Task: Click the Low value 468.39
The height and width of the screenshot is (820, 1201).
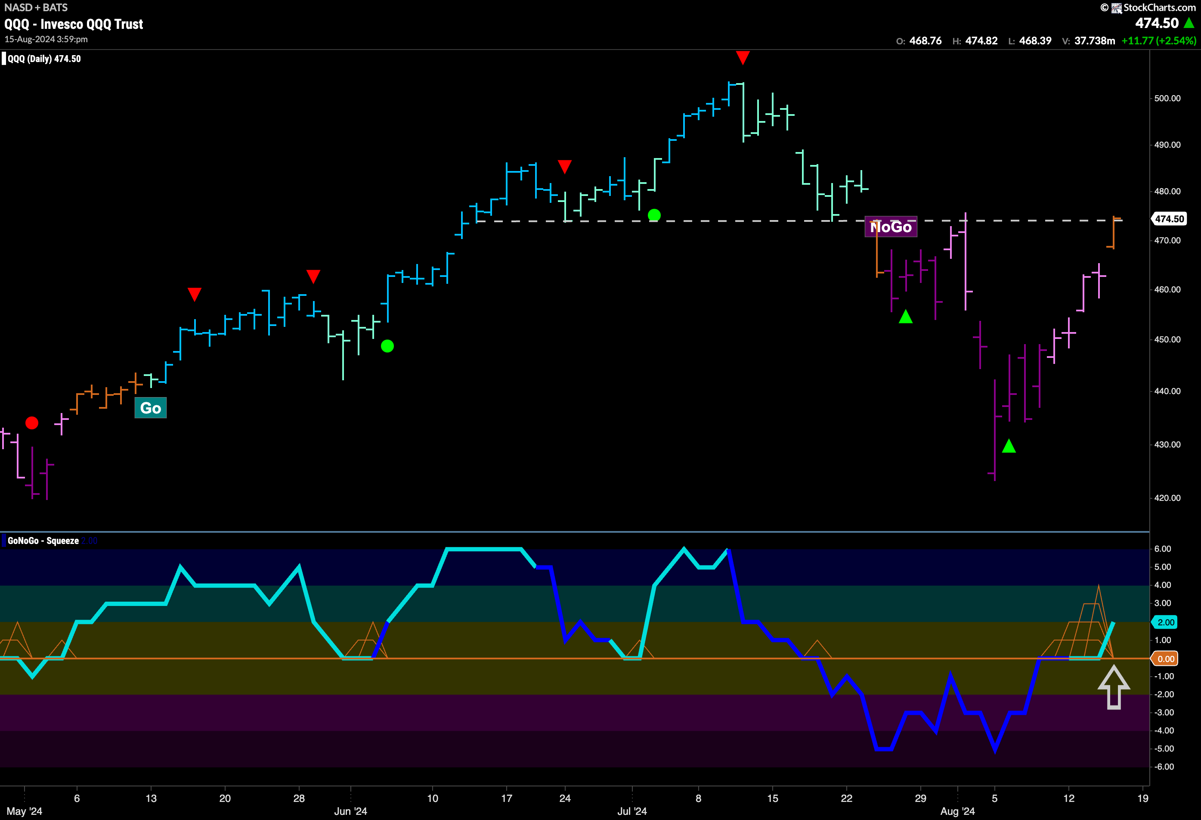Action: click(x=1035, y=40)
